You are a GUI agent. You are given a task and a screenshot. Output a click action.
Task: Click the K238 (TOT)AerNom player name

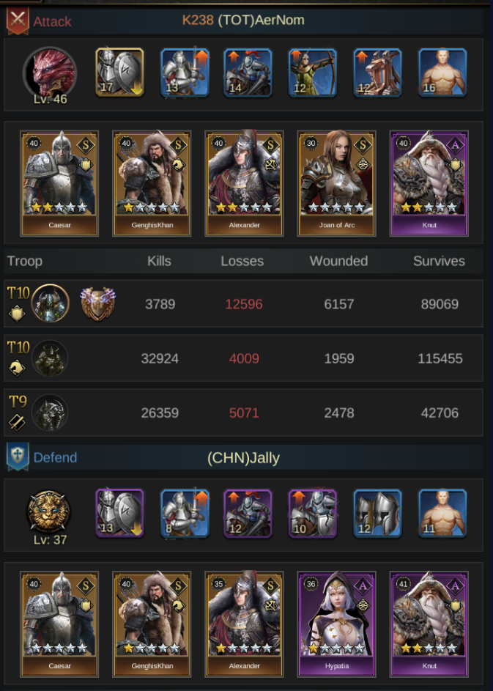243,20
